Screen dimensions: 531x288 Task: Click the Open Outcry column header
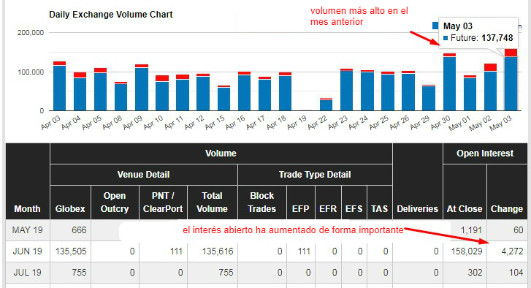[115, 202]
